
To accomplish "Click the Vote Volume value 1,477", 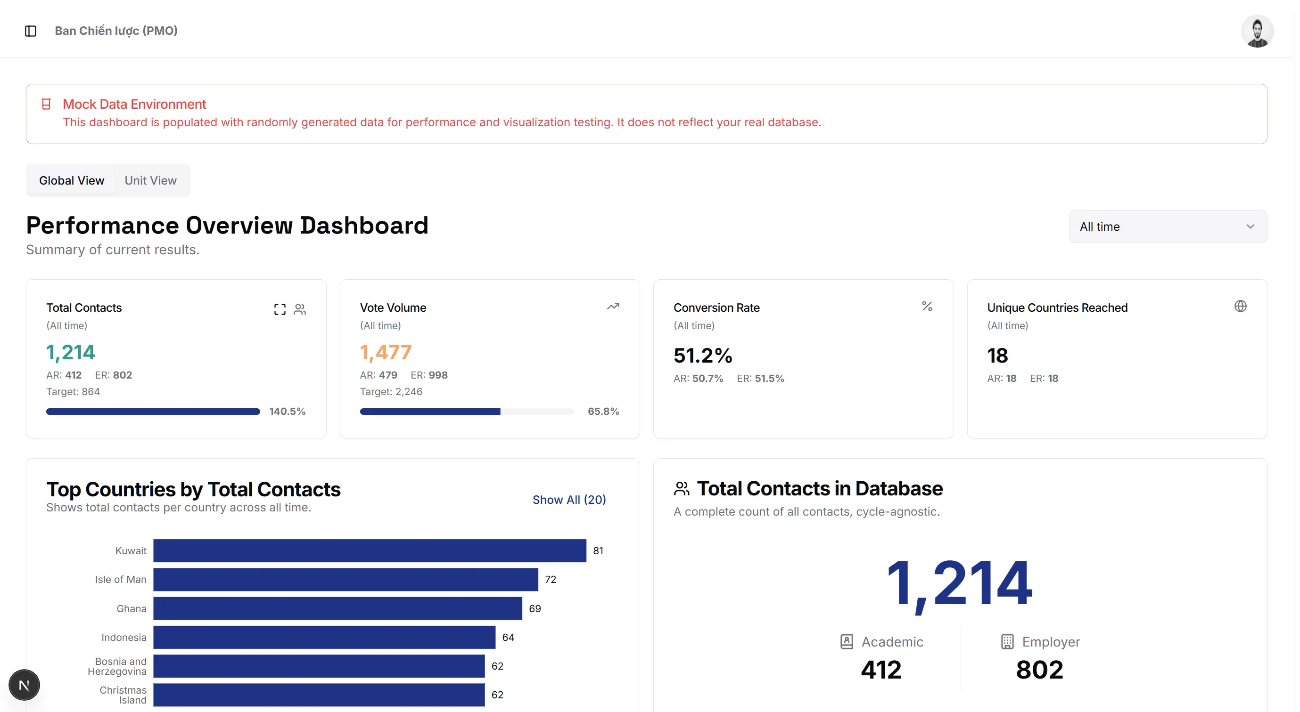I will point(386,353).
